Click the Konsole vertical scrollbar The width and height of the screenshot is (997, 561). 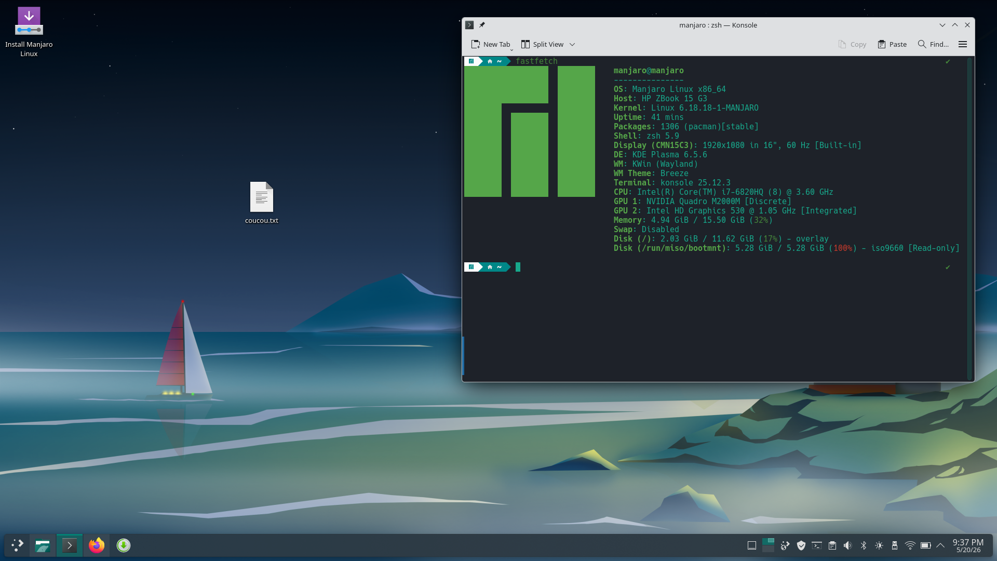(x=969, y=218)
